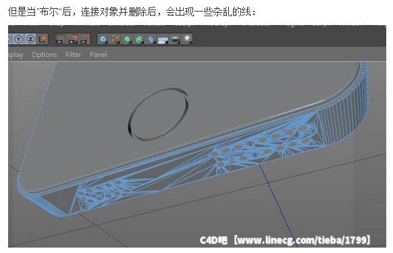The height and width of the screenshot is (253, 393).
Task: Toggle the coordinate system icon
Action: [43, 39]
